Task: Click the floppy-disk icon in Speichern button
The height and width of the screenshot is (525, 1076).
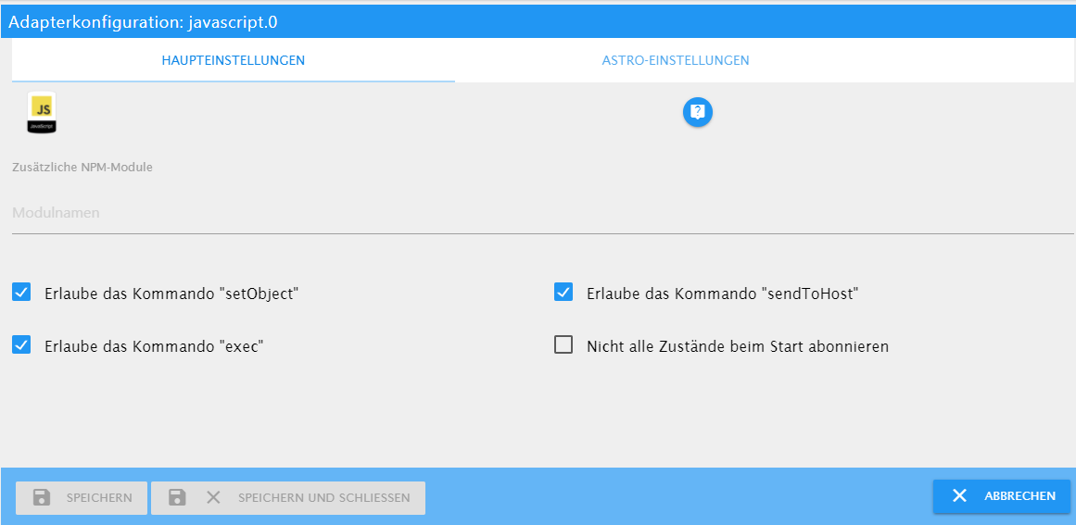Action: [x=42, y=497]
